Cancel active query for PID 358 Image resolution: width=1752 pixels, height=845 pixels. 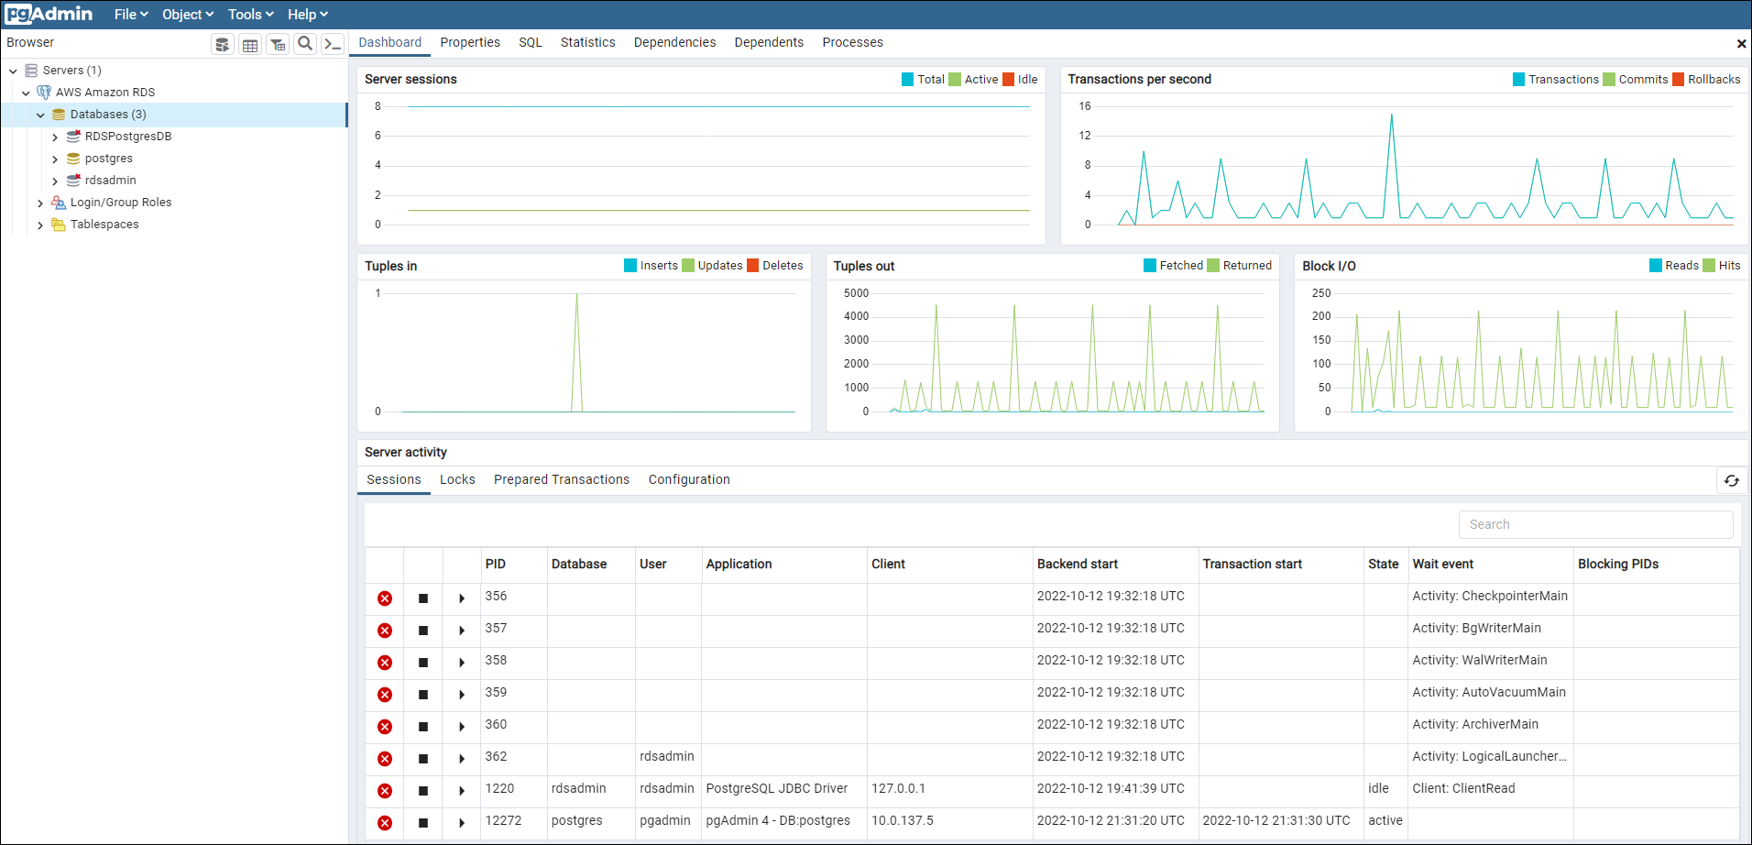coord(423,663)
